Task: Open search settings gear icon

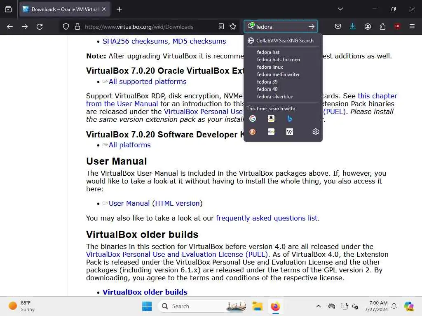Action: [x=315, y=132]
